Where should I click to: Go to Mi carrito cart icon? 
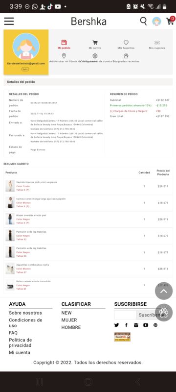[95, 43]
